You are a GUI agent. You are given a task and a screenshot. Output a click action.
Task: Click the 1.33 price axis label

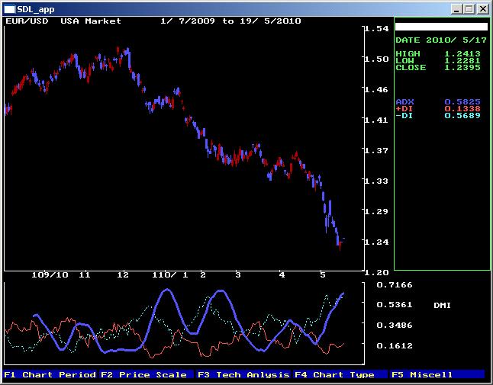coord(376,181)
